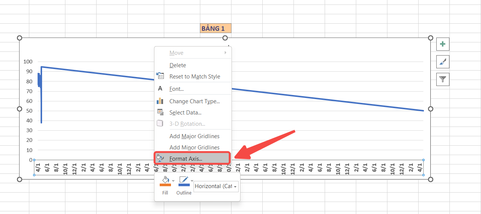481x214 pixels.
Task: Choose Format Axis... from context menu
Action: pos(186,158)
